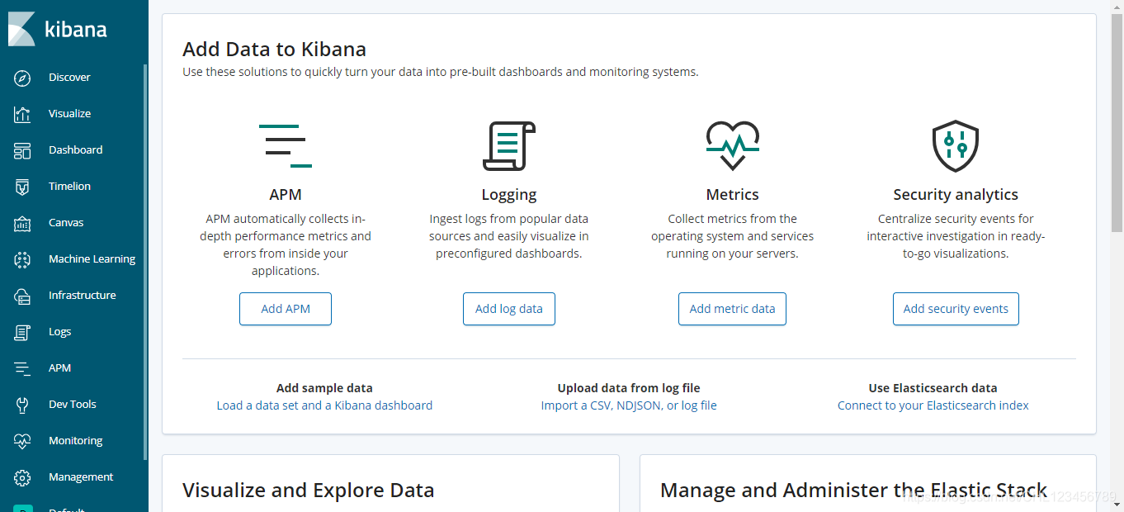Click the Timelion shield icon
Screen dimensions: 1124x512
(22, 187)
